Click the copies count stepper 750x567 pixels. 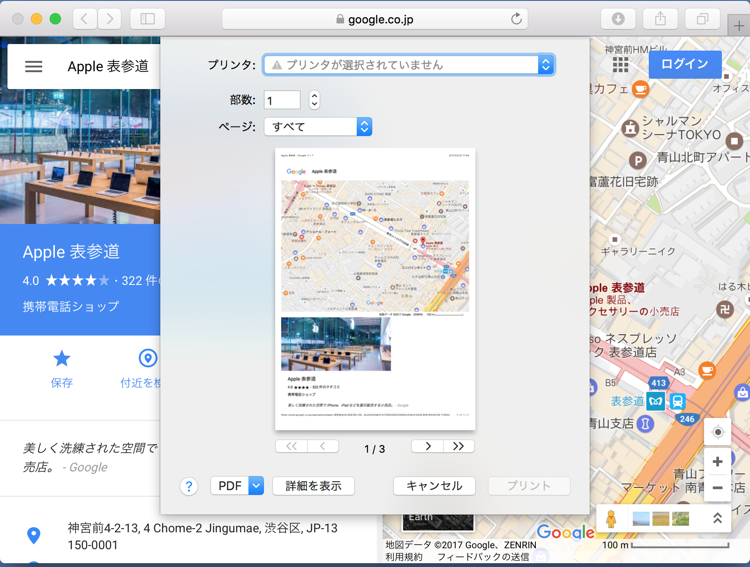315,100
